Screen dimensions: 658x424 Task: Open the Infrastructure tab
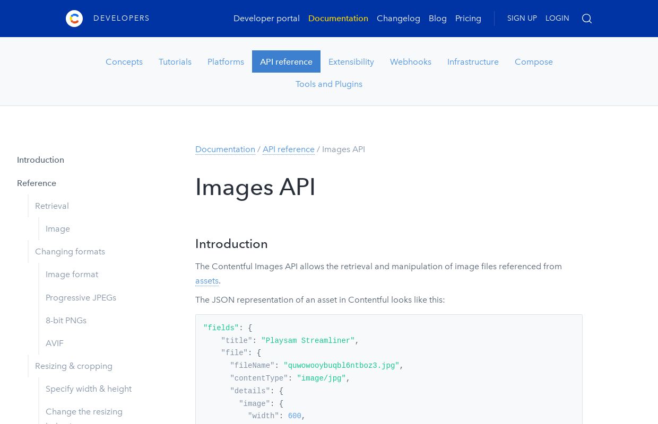coord(473,61)
